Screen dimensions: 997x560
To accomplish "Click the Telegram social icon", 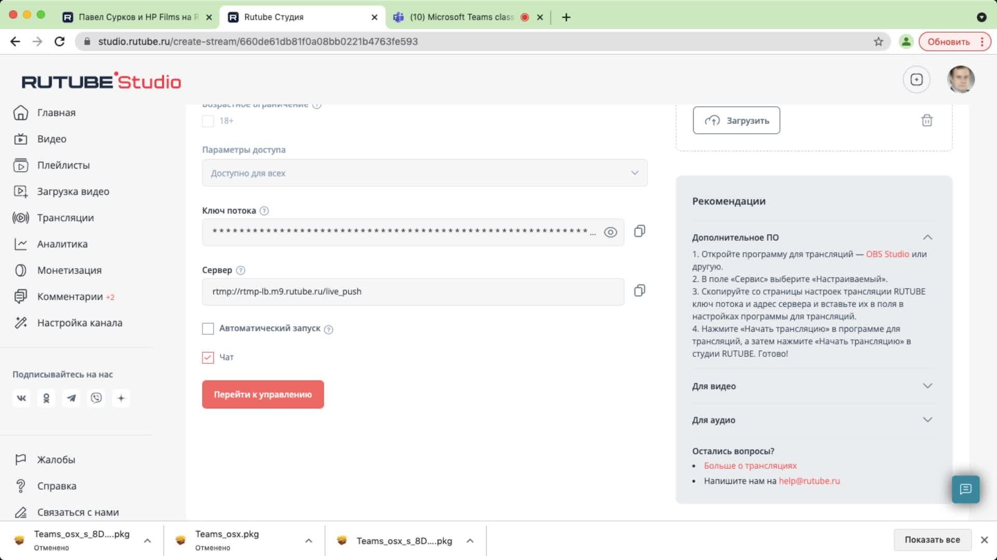I will [x=71, y=398].
